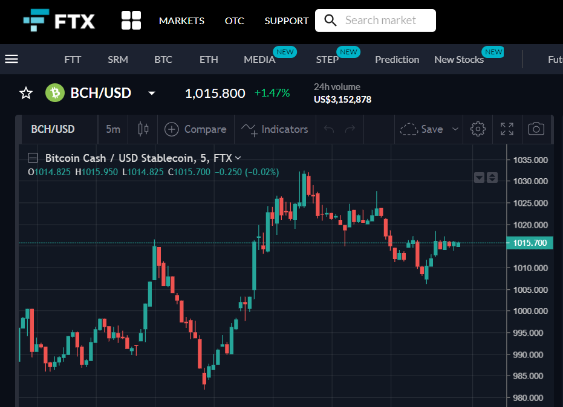Viewport: 563px width, 407px height.
Task: Open the hamburger sidebar menu
Action: [x=11, y=59]
